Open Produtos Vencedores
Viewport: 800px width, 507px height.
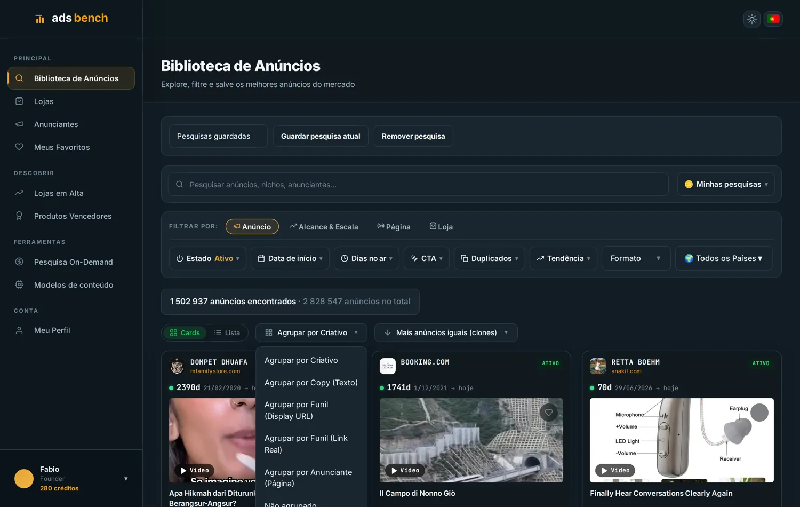[x=71, y=216]
